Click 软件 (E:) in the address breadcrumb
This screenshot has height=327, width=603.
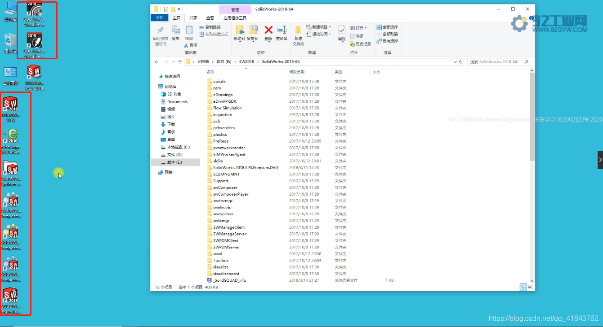point(224,61)
